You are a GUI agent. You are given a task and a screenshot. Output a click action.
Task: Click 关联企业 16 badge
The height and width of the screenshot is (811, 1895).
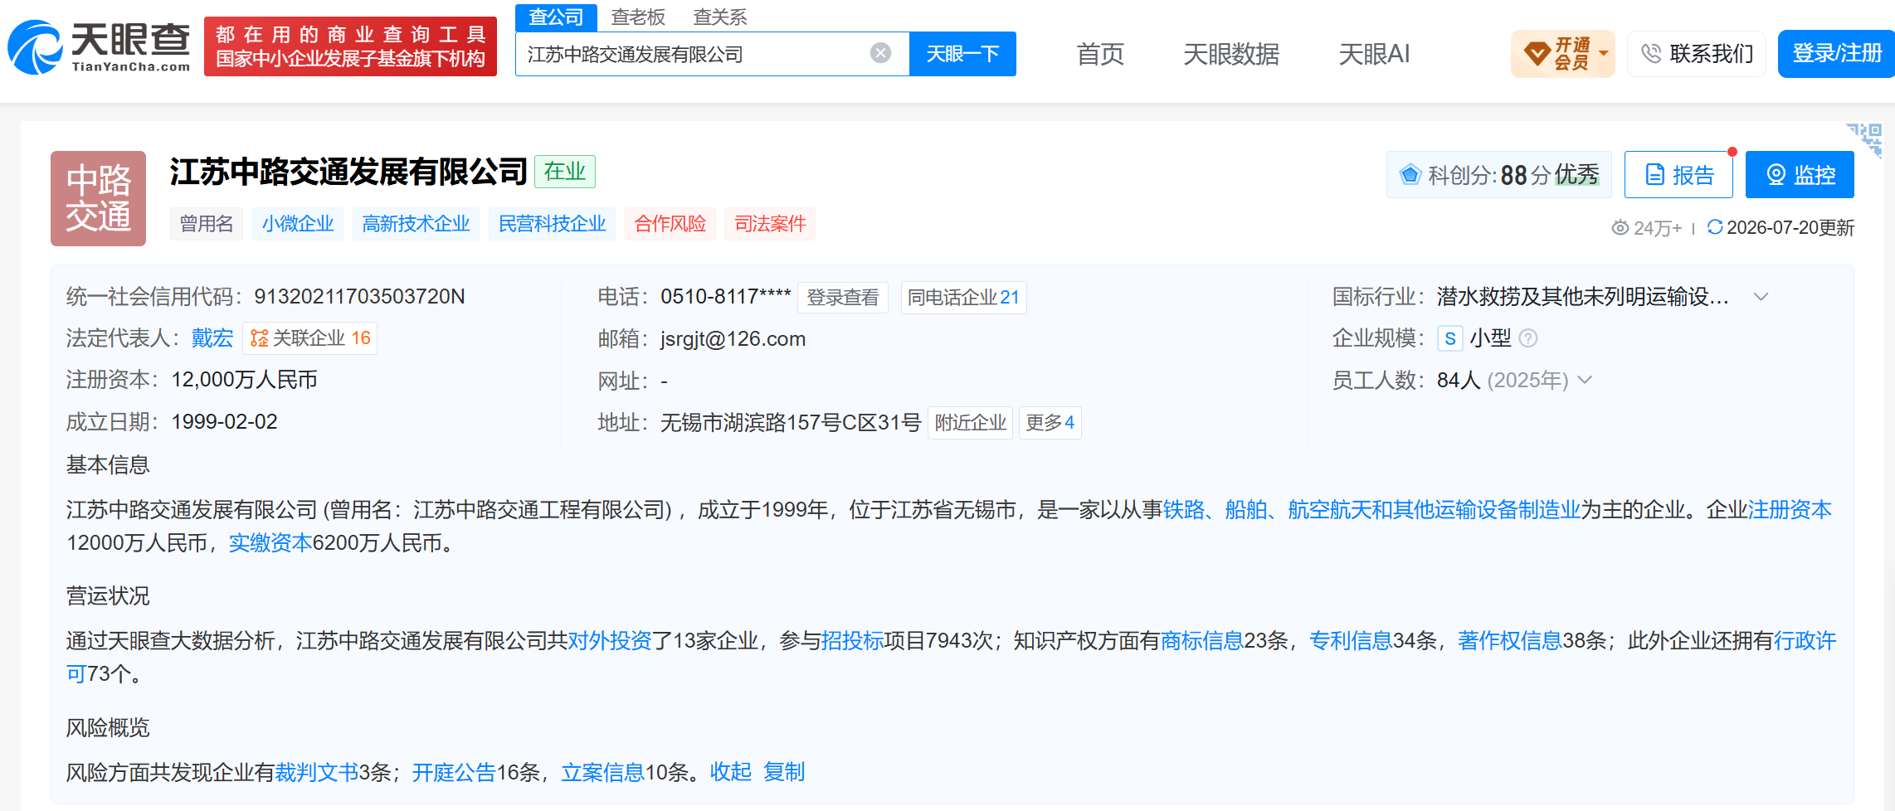pyautogui.click(x=309, y=338)
